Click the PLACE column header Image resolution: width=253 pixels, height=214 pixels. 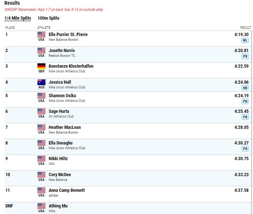click(x=10, y=27)
